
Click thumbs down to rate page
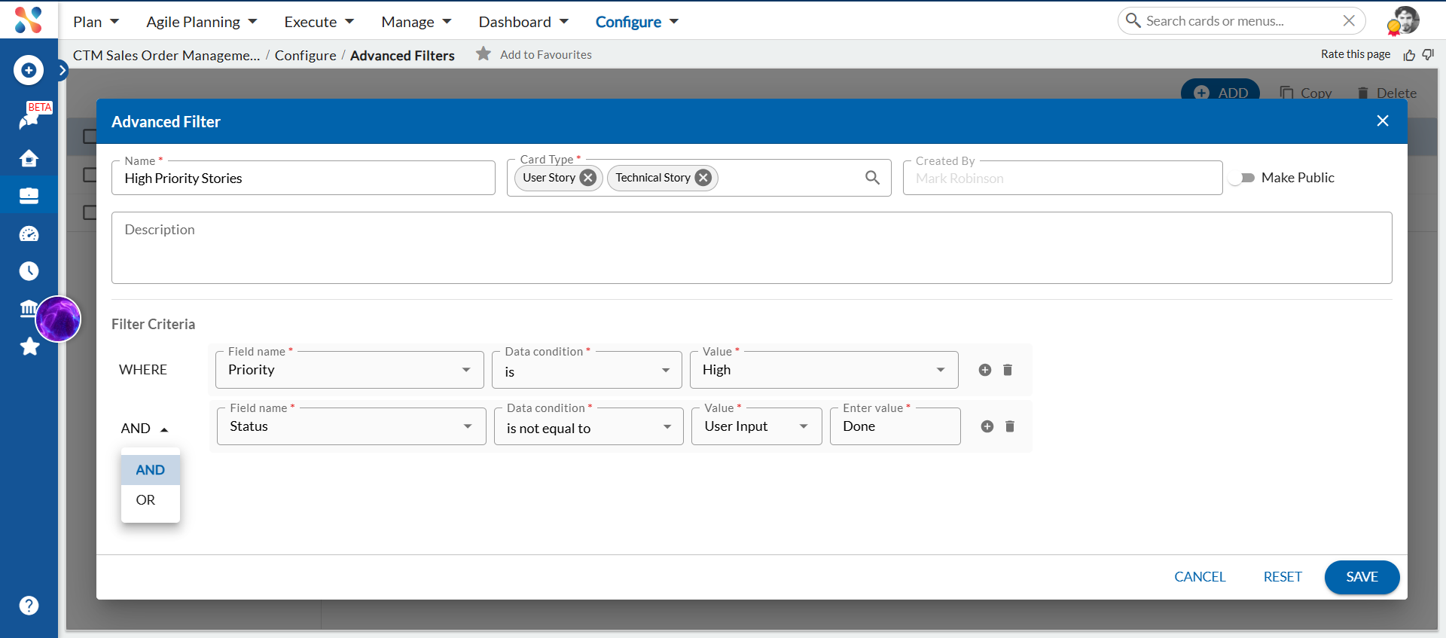1428,54
